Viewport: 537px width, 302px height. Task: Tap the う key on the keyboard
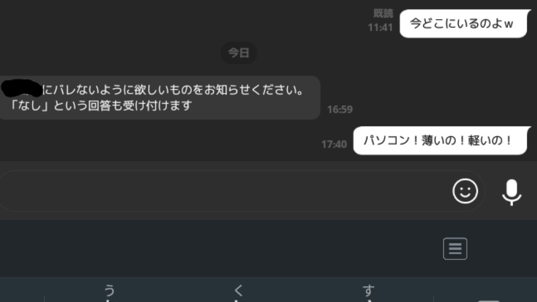point(109,292)
